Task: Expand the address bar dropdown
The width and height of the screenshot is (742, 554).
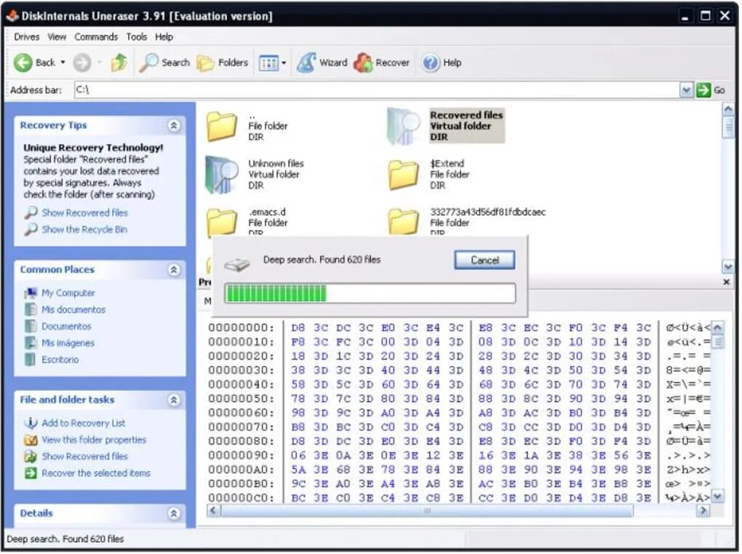Action: point(686,90)
